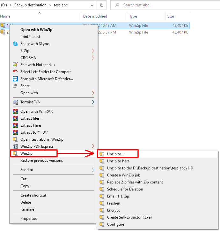Viewport: 220px width, 231px height.
Task: Click the refresh icon by address bar
Action: 101,5
